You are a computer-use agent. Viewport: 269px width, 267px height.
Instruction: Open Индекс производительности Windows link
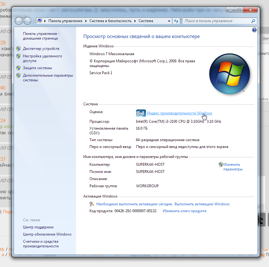[x=180, y=113]
